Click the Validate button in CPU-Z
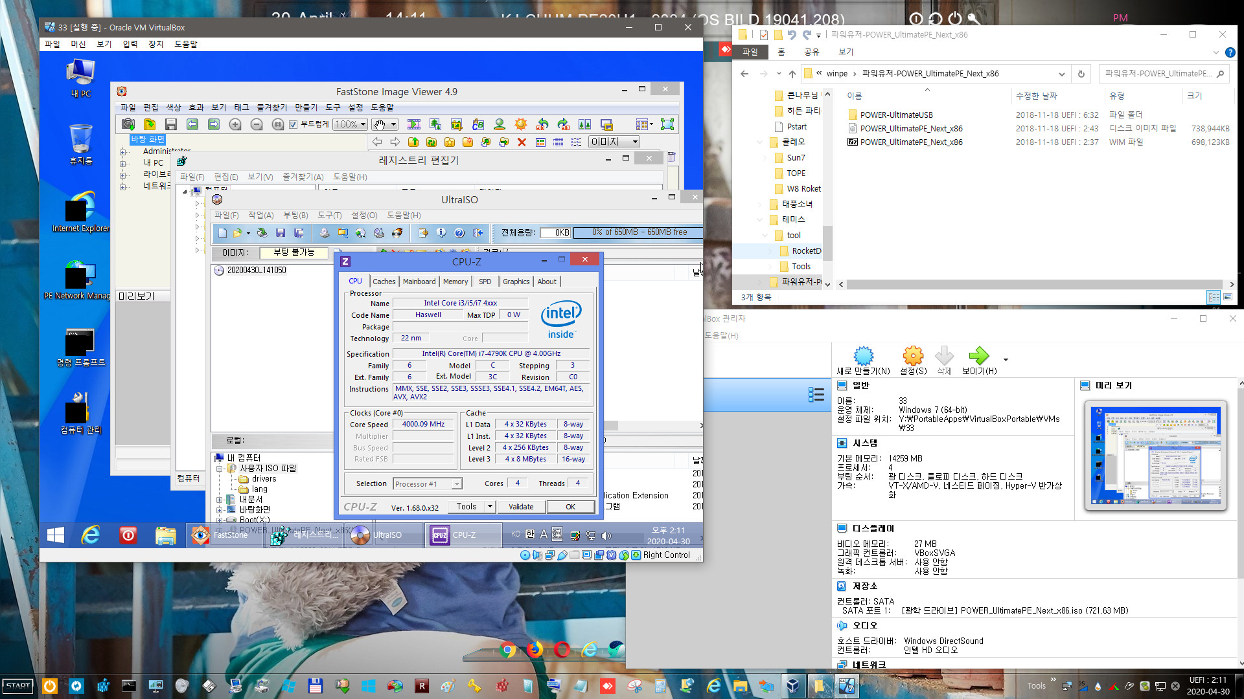 pyautogui.click(x=521, y=507)
